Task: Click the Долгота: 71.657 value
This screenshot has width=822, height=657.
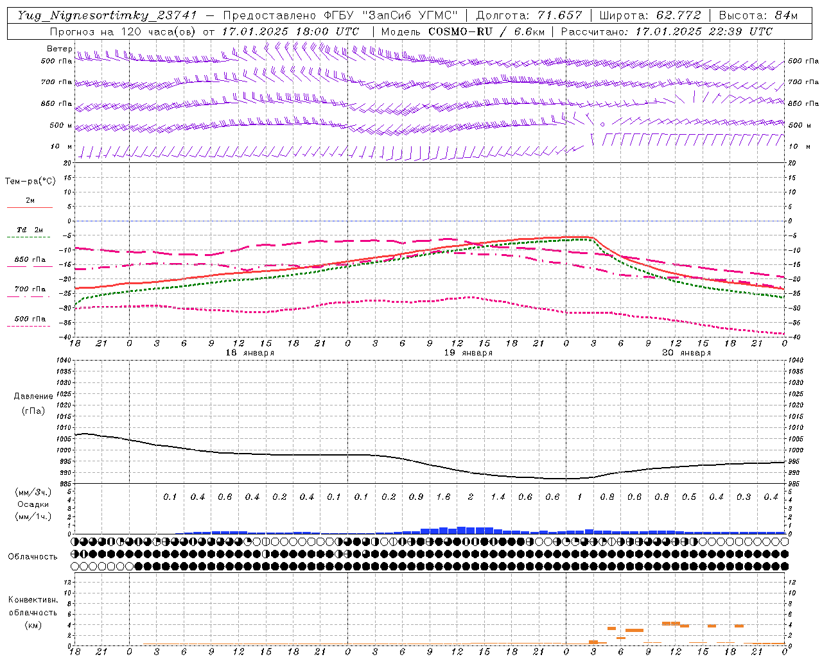Action: point(529,15)
